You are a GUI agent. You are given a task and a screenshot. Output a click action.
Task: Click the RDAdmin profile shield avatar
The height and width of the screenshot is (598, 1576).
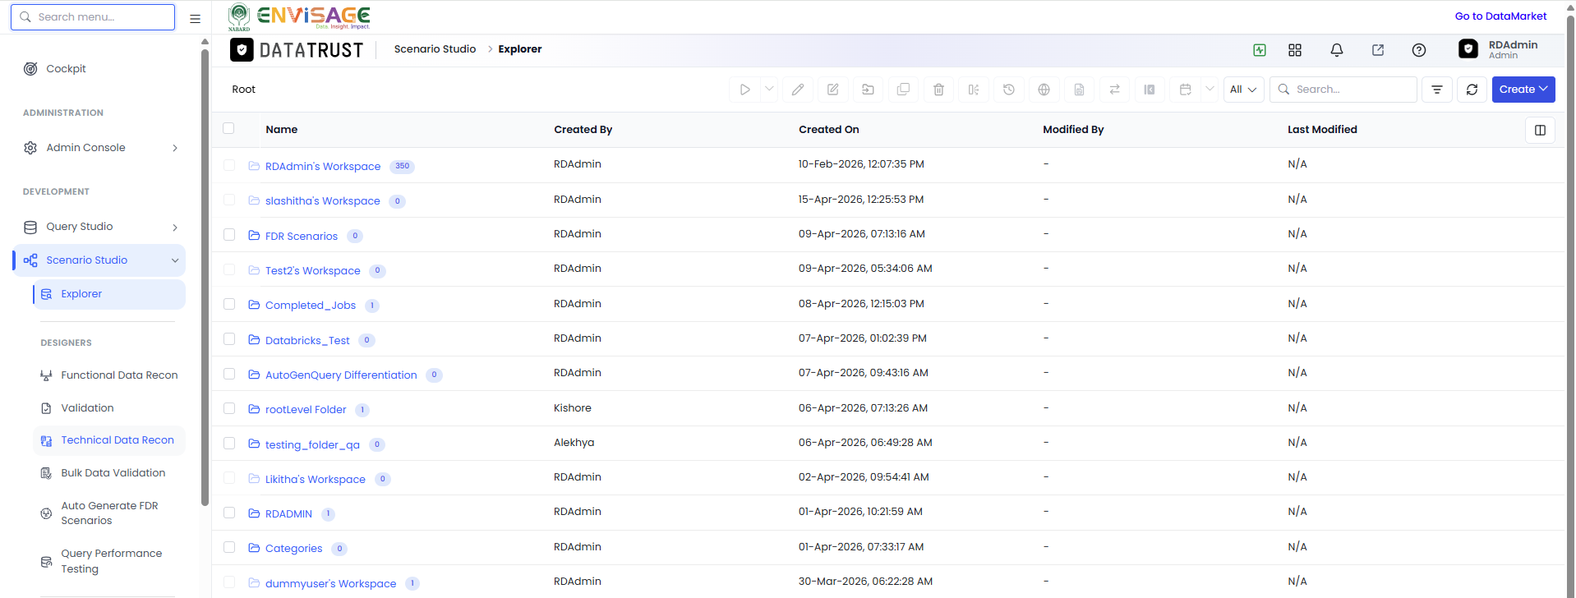[x=1468, y=49]
